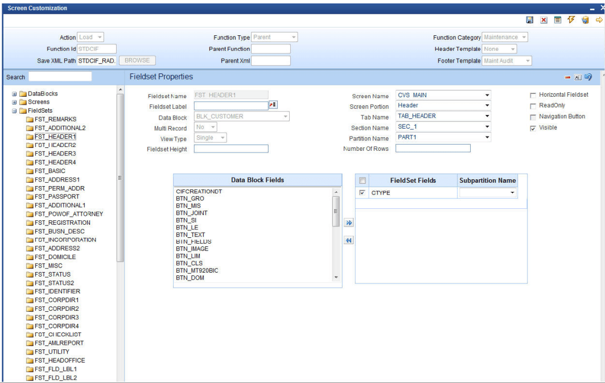Select FST_ADDRESS1 in the FieldSets tree
The image size is (605, 383).
(57, 180)
